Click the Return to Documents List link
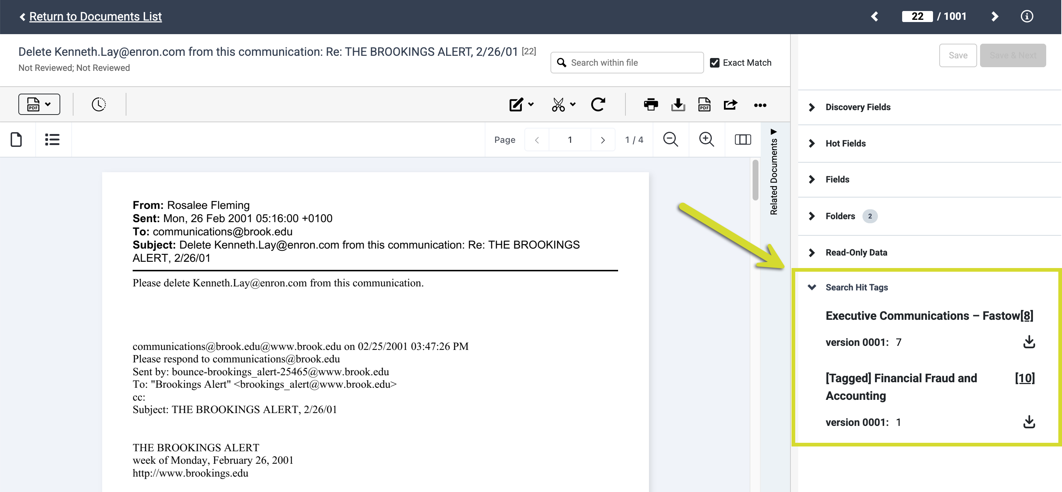The image size is (1062, 492). click(95, 17)
